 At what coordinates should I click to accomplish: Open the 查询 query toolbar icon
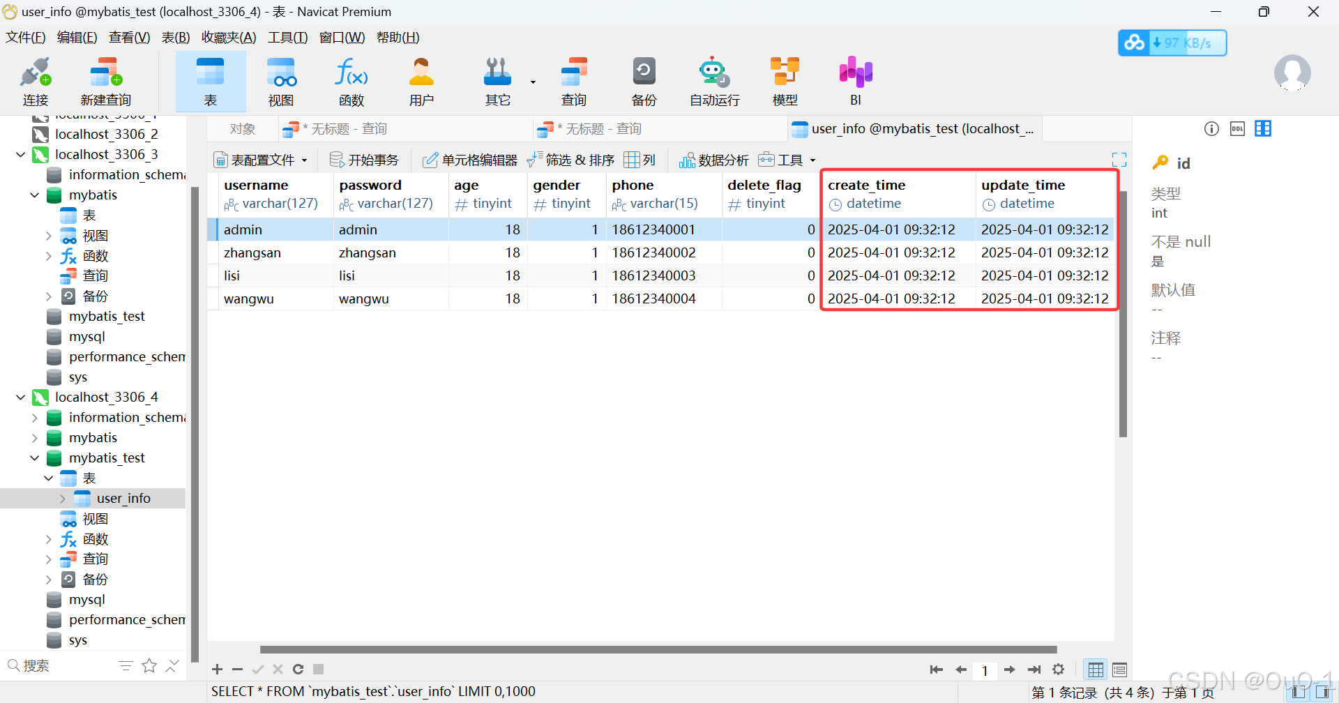[x=574, y=82]
